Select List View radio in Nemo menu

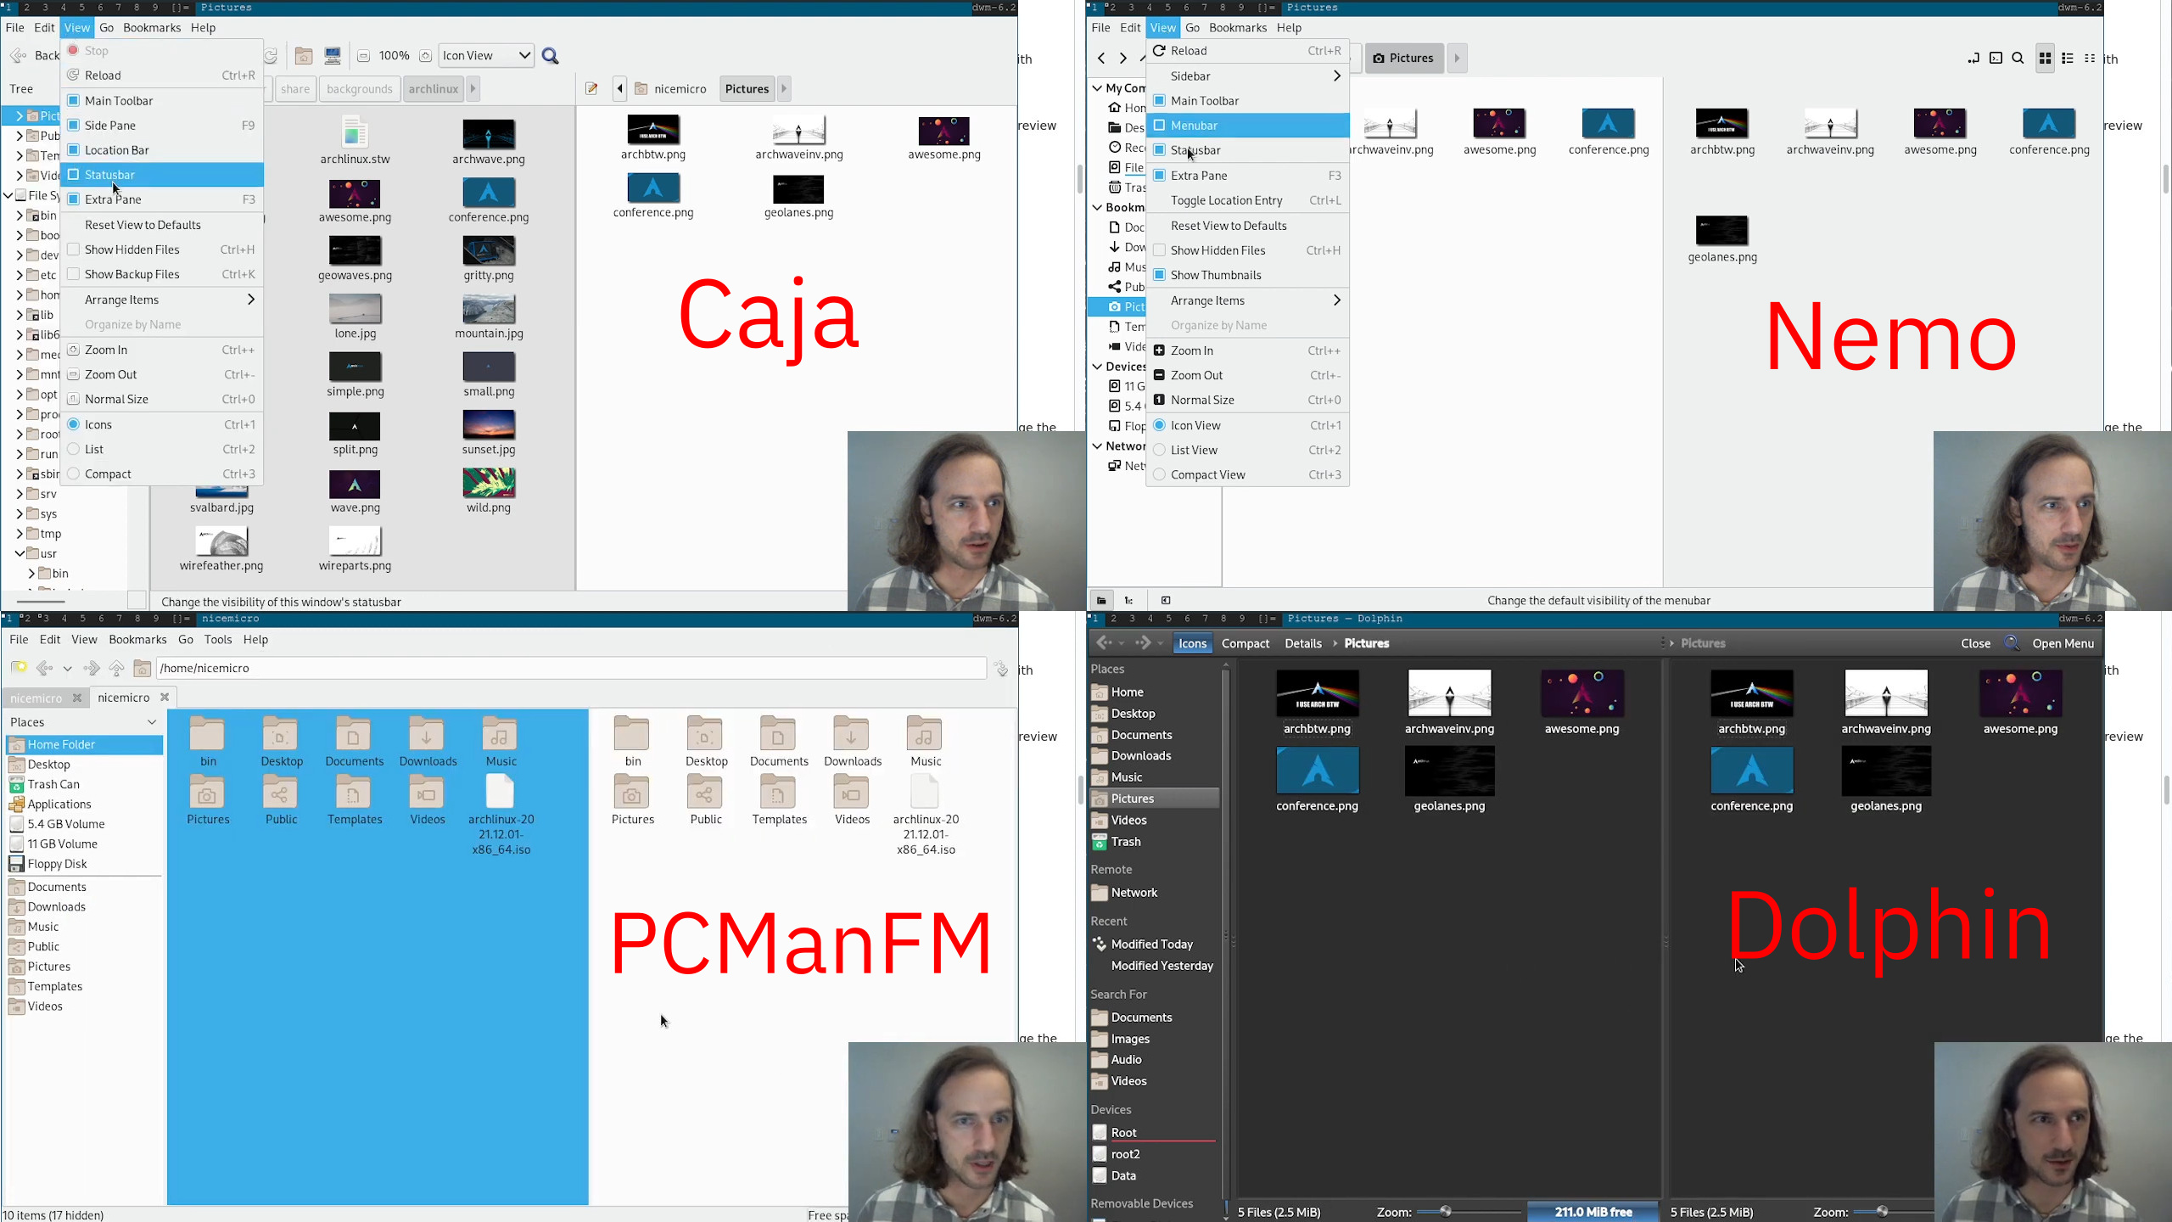pyautogui.click(x=1160, y=450)
